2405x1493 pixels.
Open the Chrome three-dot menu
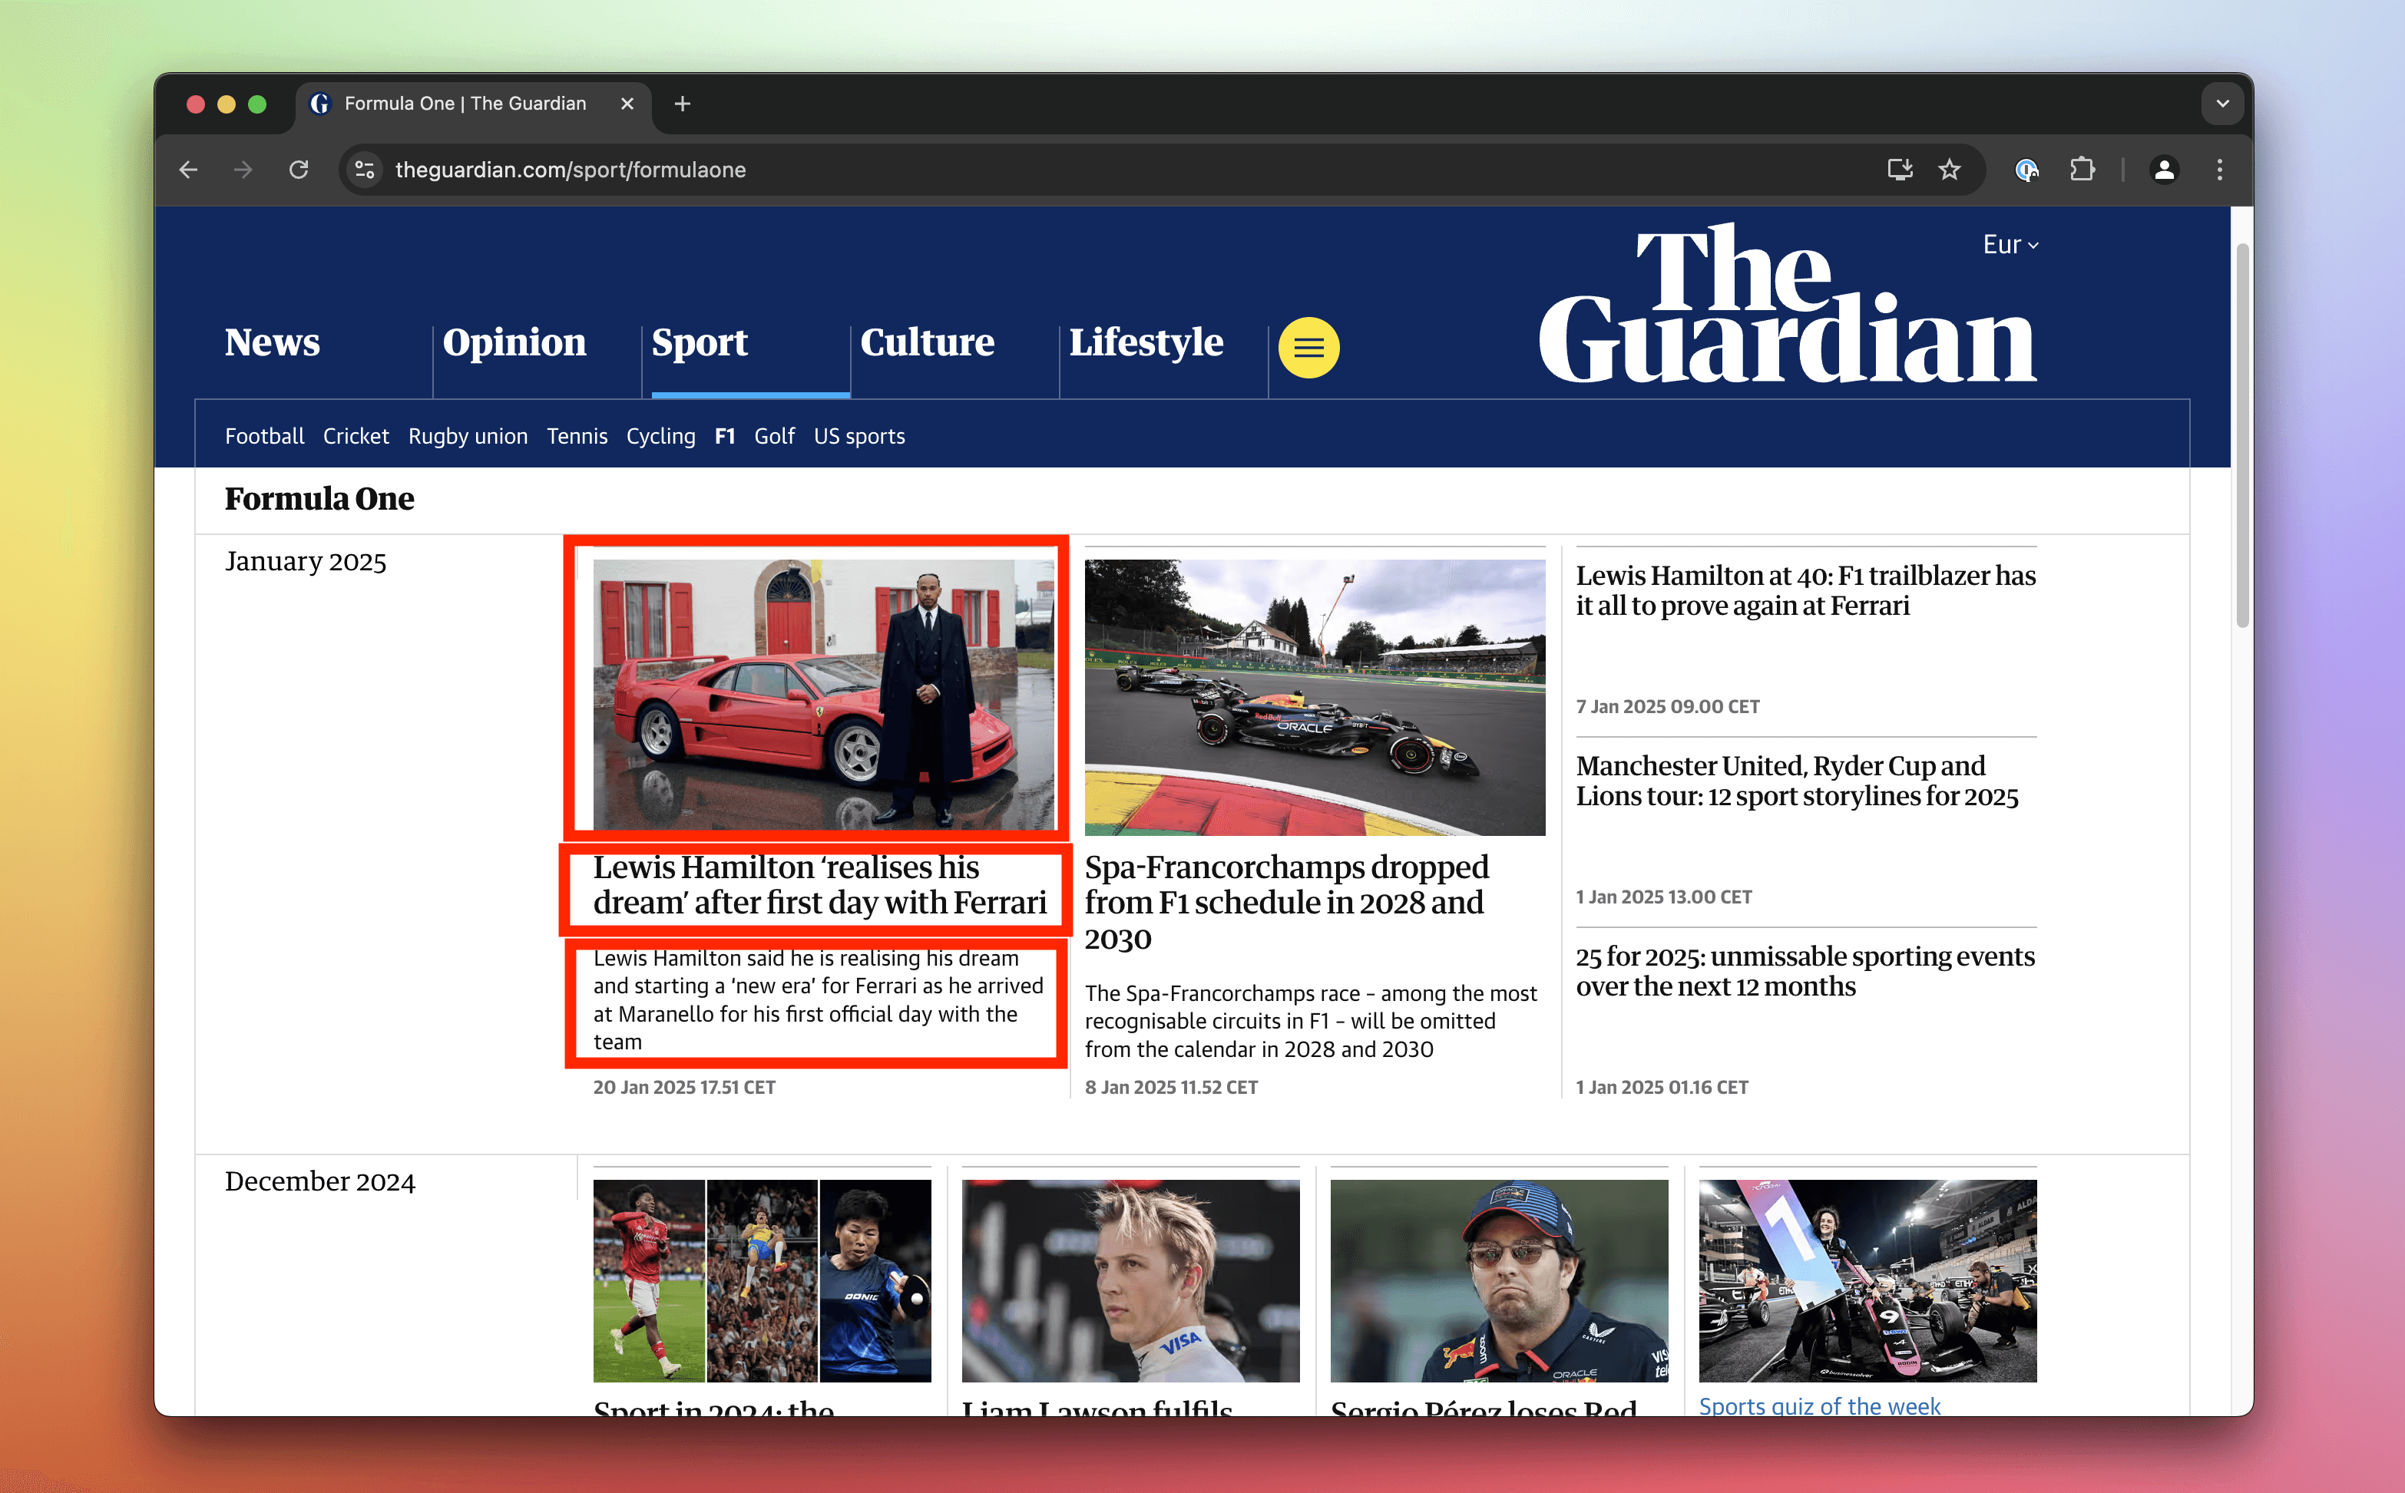coord(2218,169)
